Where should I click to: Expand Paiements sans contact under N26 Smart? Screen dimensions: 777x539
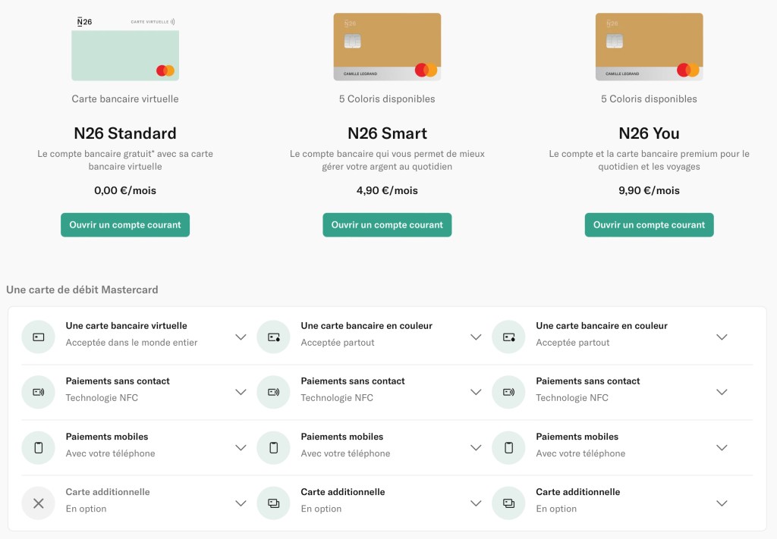476,392
